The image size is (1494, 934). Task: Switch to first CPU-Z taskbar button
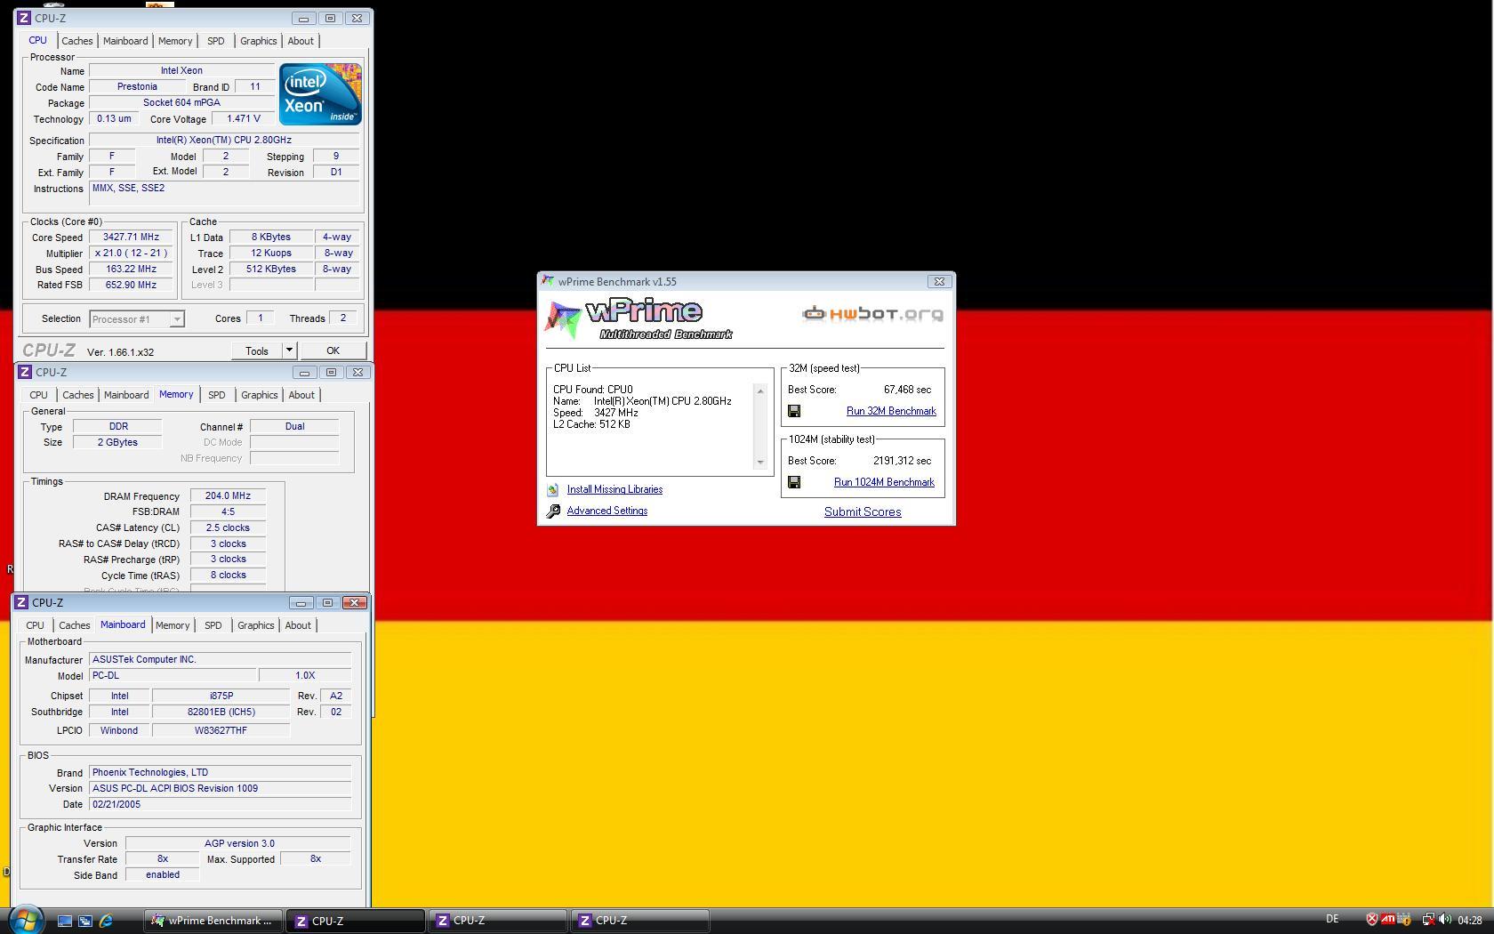(355, 921)
